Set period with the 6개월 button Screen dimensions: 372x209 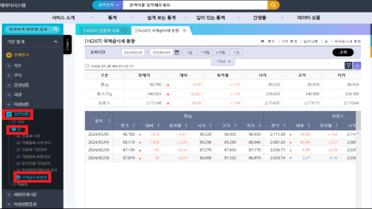220,53
